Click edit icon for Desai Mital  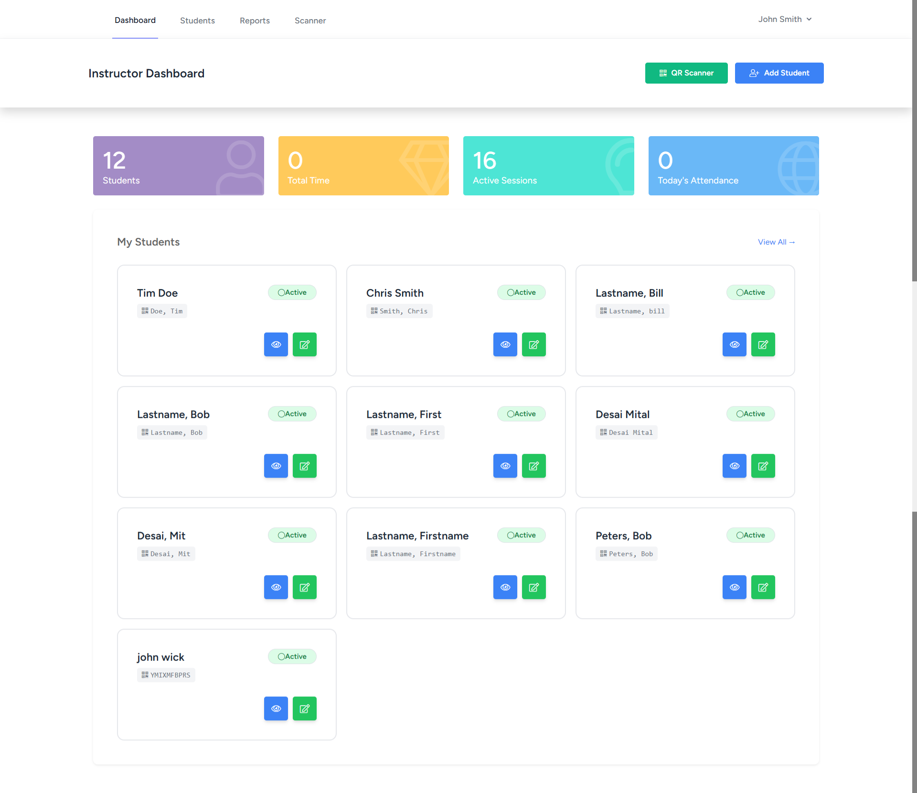pos(763,466)
